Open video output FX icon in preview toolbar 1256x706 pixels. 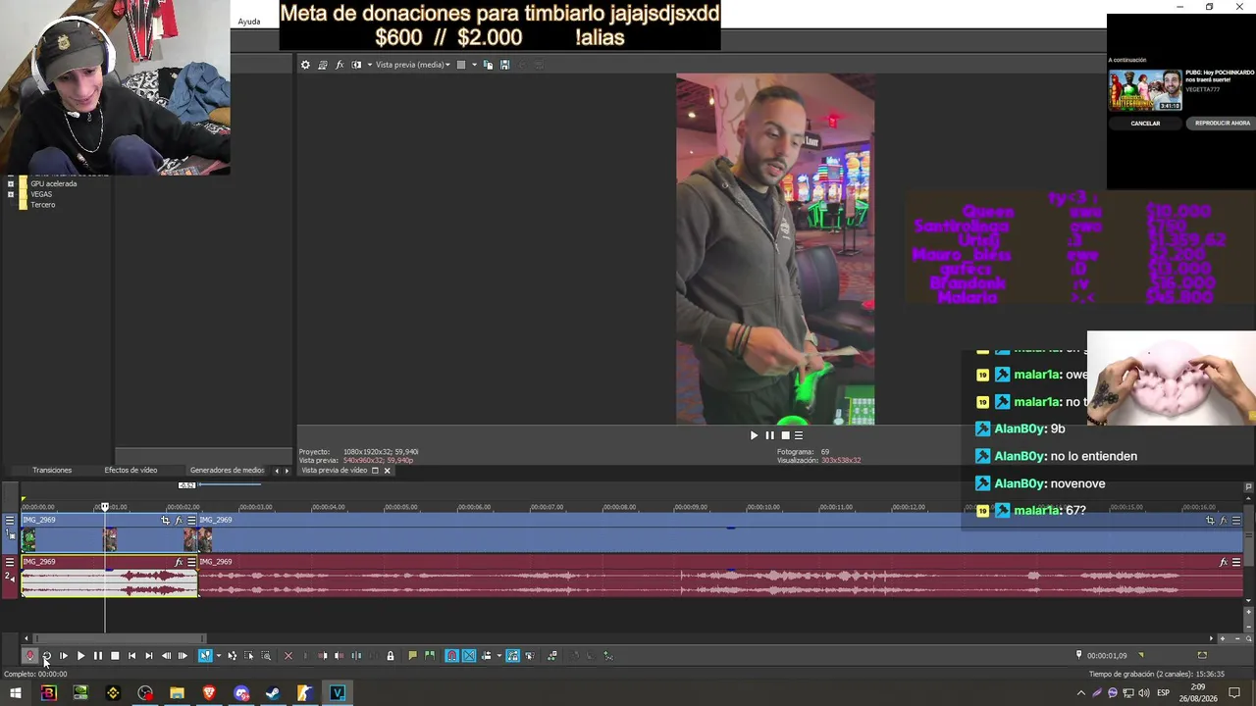click(x=340, y=65)
